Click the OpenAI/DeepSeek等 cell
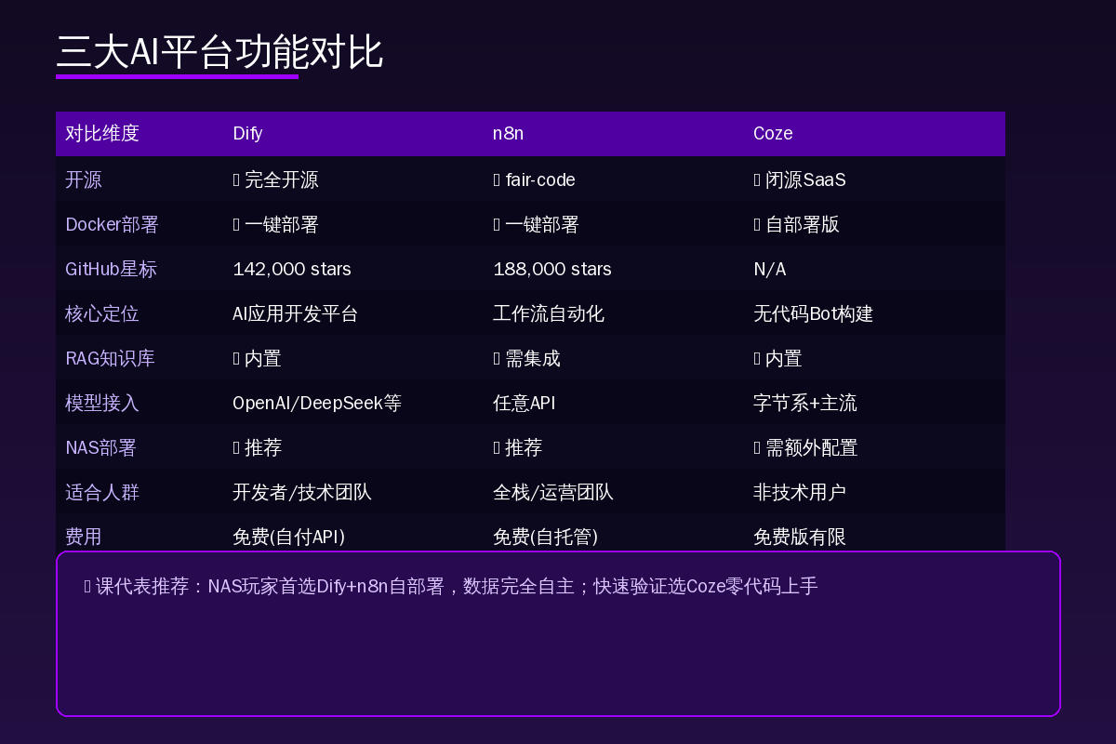Viewport: 1116px width, 744px height. [x=317, y=403]
